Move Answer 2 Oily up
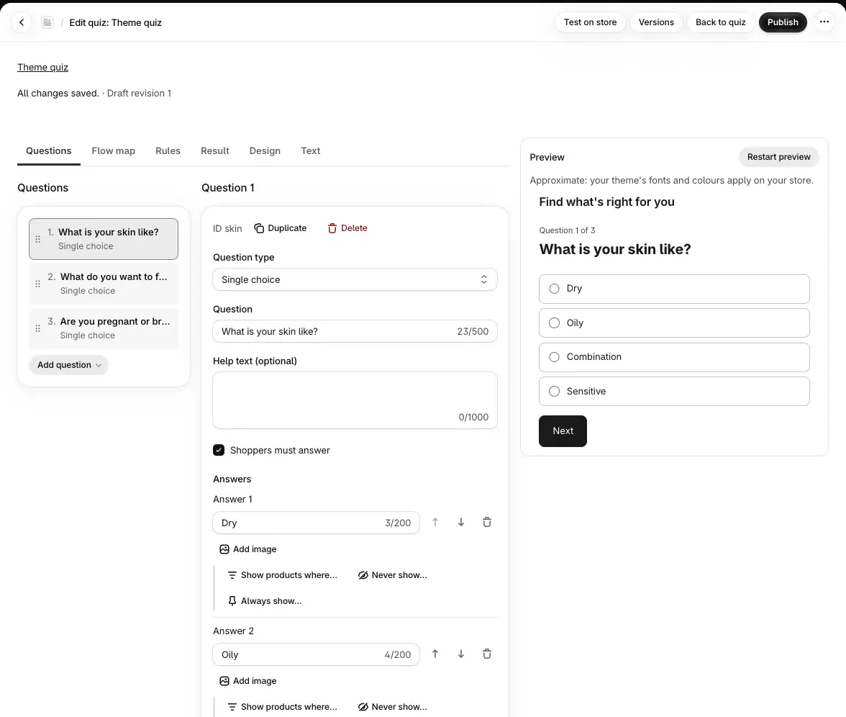 click(435, 654)
